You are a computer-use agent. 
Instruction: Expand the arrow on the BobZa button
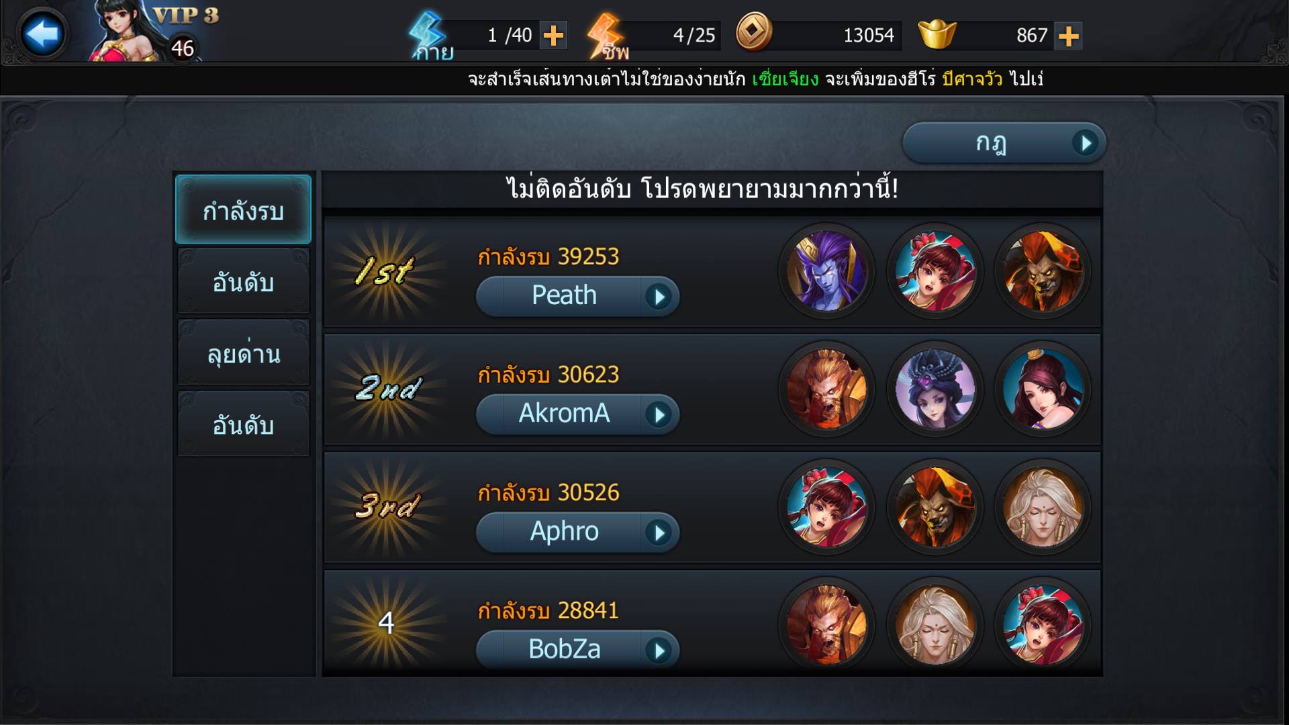659,650
